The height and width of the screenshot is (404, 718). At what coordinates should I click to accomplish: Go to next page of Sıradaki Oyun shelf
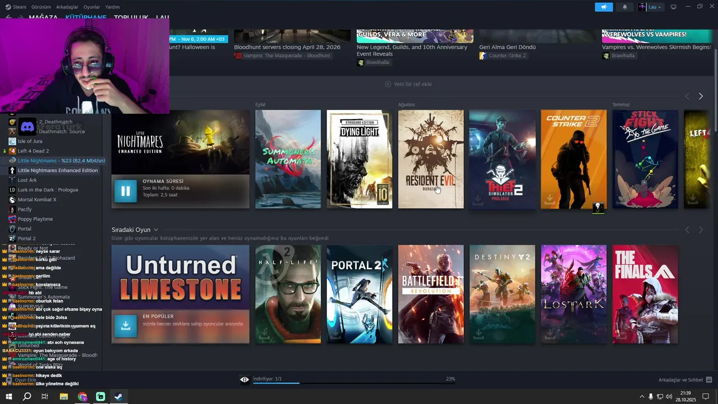701,230
